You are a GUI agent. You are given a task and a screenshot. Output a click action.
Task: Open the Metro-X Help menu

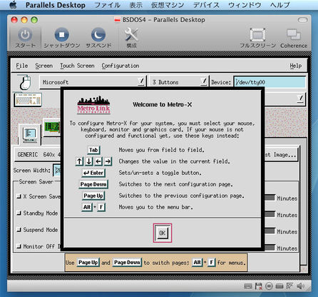click(295, 66)
